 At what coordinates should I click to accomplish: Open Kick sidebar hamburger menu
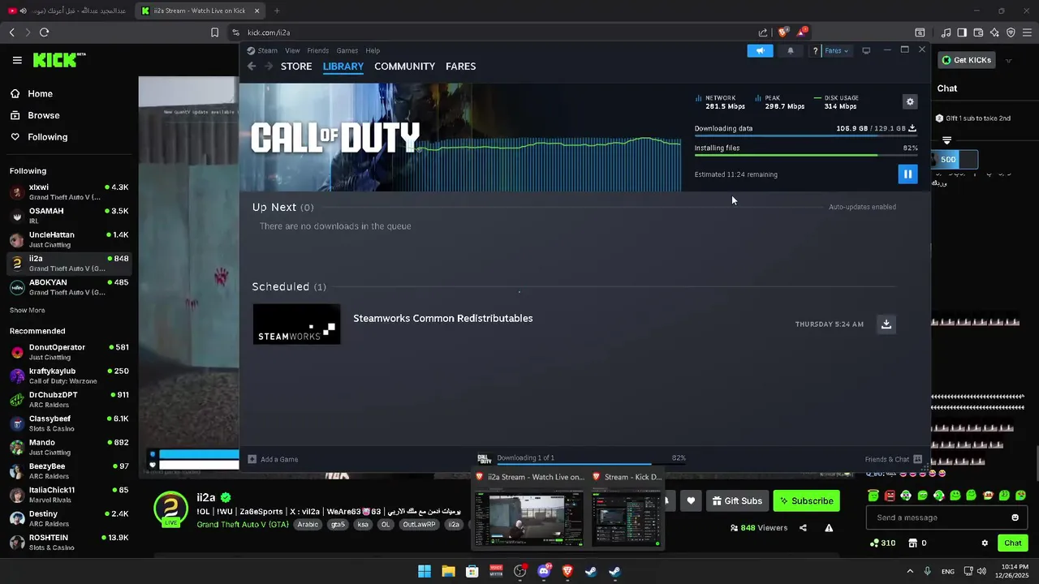(x=17, y=60)
